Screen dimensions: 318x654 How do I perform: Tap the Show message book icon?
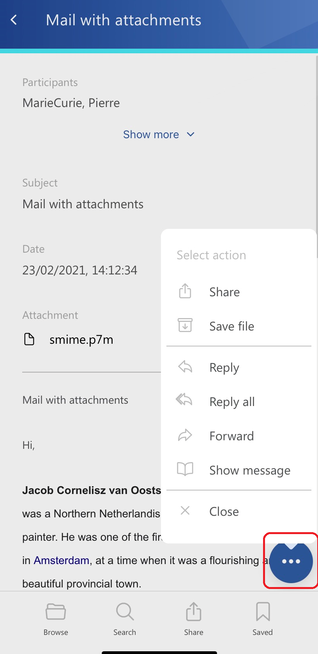tap(185, 469)
